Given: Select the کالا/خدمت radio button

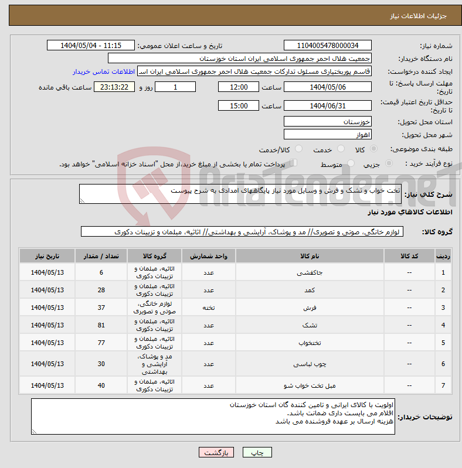Looking at the screenshot, I should [x=298, y=148].
